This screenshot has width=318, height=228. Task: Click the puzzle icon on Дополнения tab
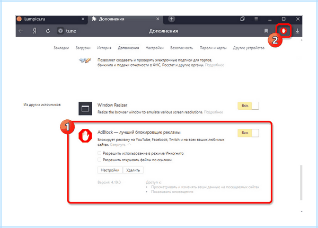pyautogui.click(x=94, y=19)
